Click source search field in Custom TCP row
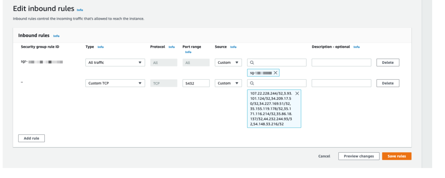Viewport: 445px width, 178px height. tap(277, 83)
